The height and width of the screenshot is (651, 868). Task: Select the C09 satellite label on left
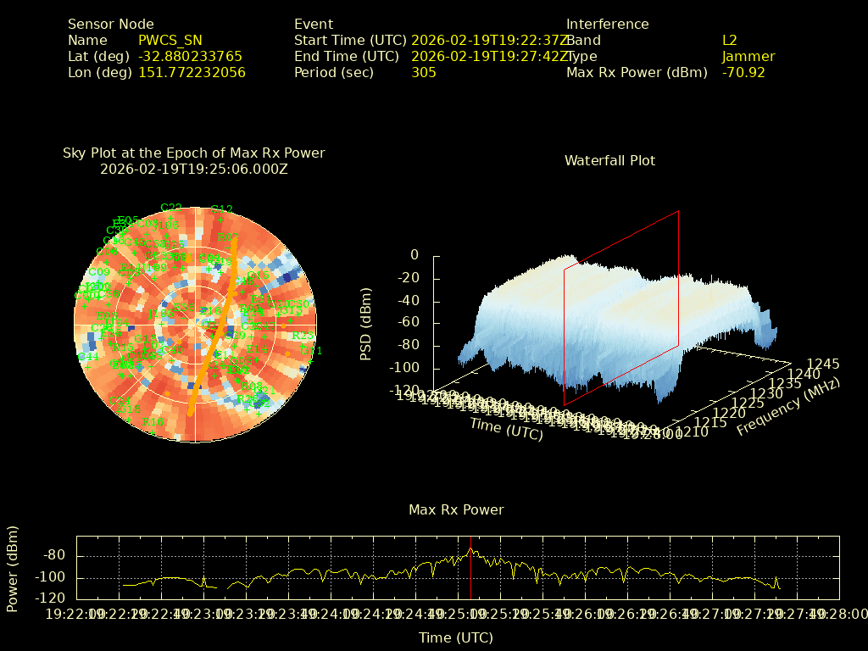click(x=99, y=272)
